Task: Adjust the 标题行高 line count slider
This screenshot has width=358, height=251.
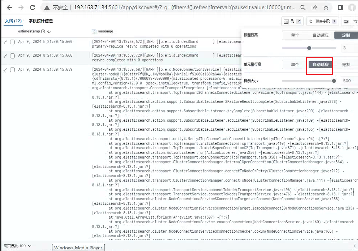Action: (x=309, y=48)
